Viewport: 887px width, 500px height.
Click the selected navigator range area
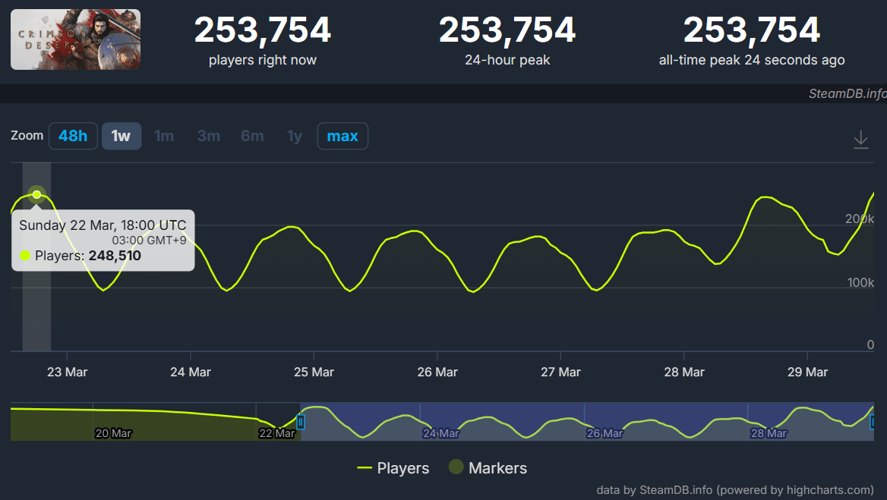(587, 421)
